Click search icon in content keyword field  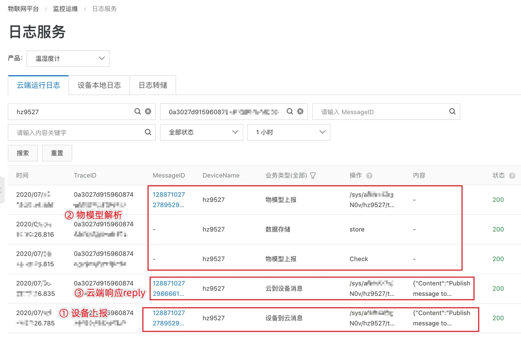pos(148,132)
